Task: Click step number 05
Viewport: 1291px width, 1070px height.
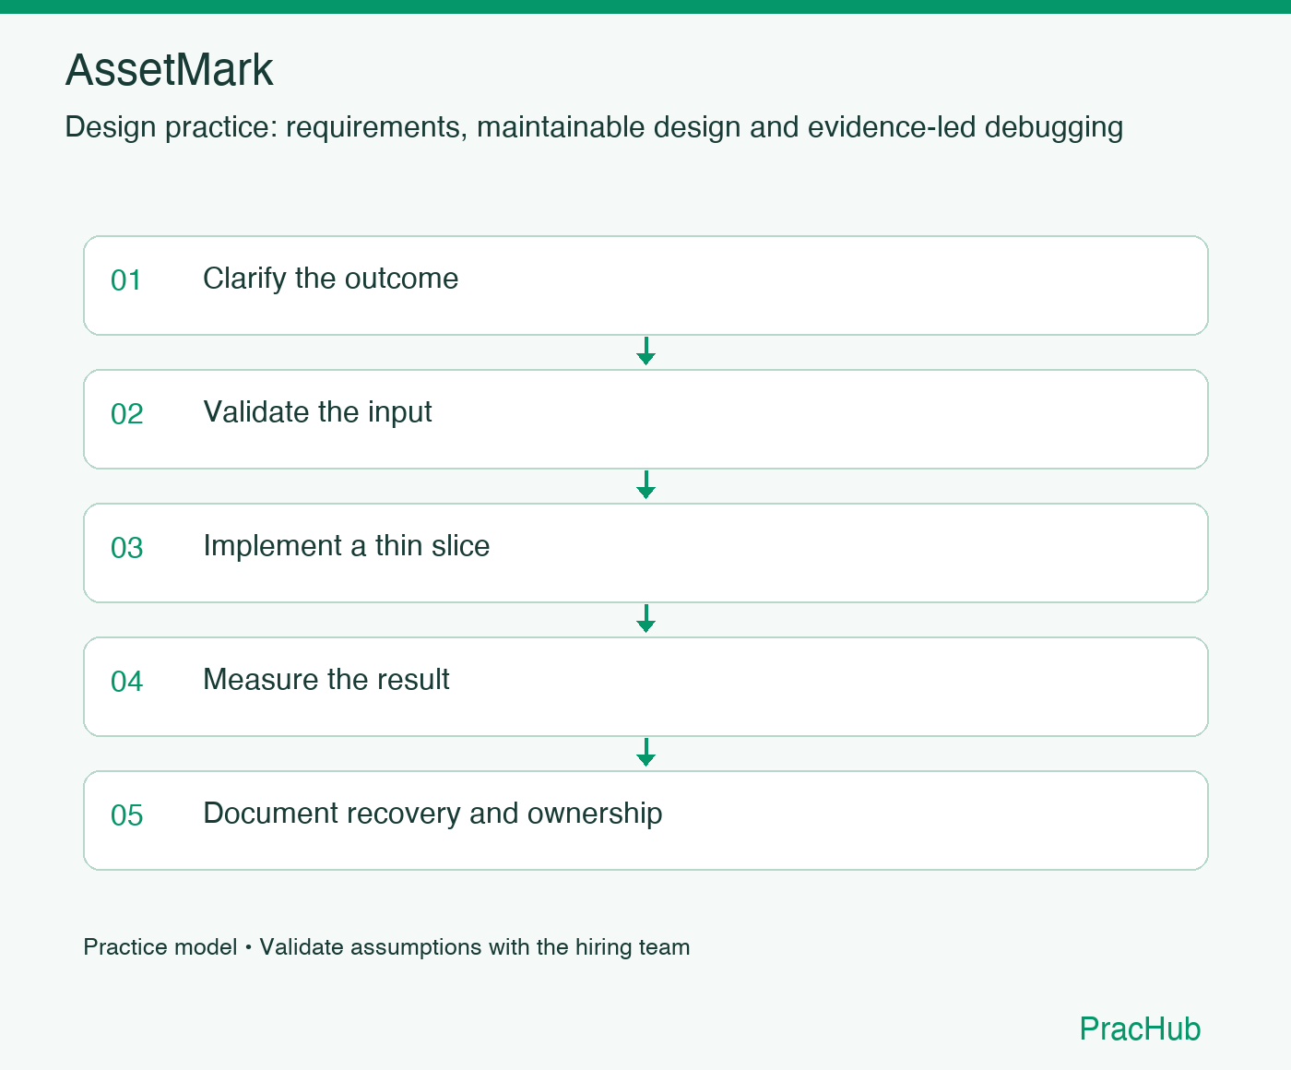Action: (127, 815)
